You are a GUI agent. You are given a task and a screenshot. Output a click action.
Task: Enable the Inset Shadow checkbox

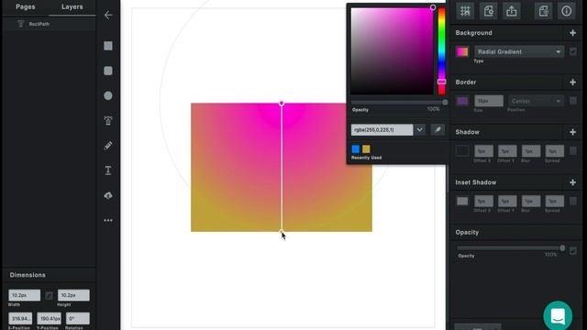tap(572, 201)
